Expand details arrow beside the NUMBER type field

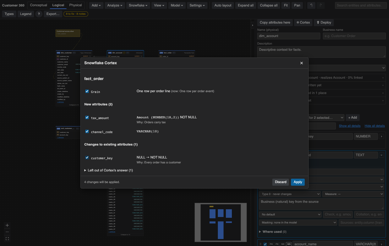click(381, 136)
